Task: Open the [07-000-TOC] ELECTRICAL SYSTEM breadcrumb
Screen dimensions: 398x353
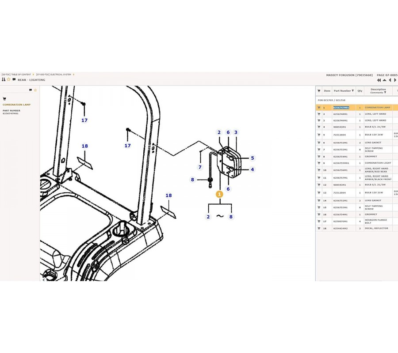Action: 54,75
